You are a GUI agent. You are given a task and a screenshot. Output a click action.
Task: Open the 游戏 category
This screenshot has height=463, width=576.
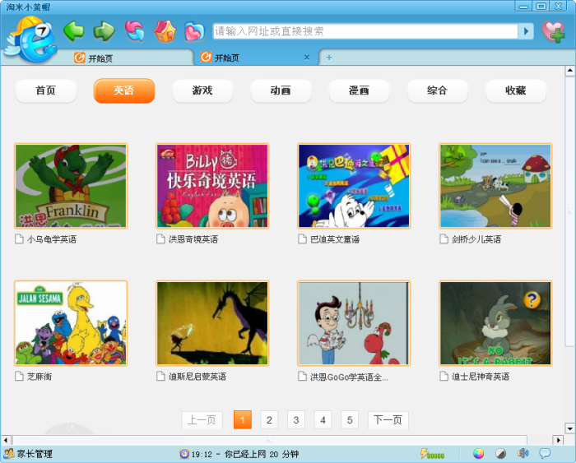click(x=202, y=90)
